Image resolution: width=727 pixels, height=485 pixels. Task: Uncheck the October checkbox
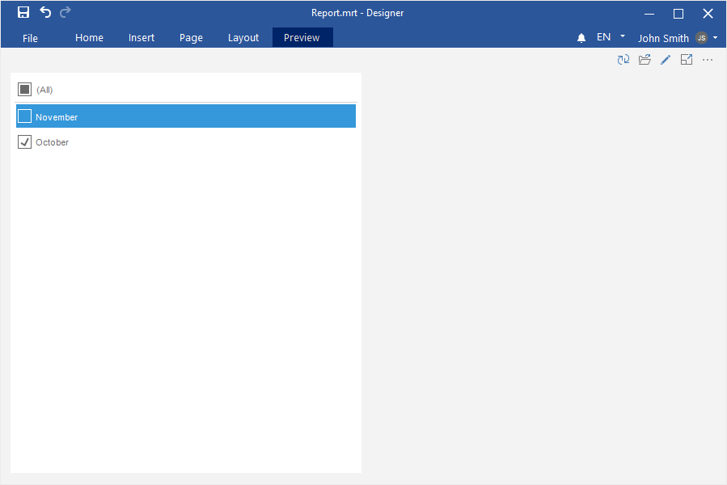tap(25, 142)
